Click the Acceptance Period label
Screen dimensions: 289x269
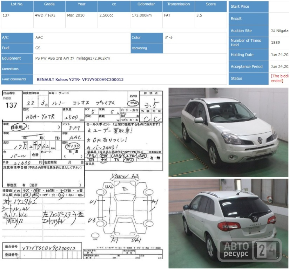click(248, 67)
